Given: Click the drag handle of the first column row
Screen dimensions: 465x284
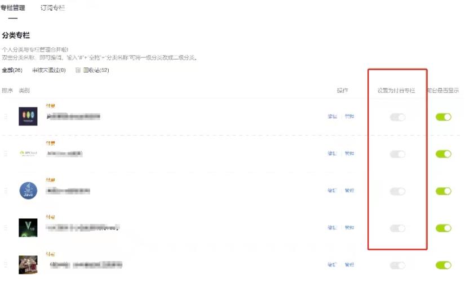Looking at the screenshot, I should tap(6, 117).
